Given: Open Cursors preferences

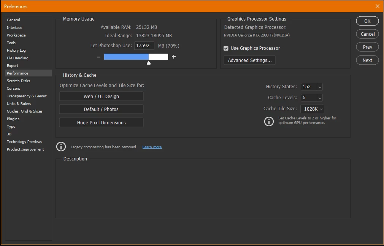Looking at the screenshot, I should tap(29, 88).
